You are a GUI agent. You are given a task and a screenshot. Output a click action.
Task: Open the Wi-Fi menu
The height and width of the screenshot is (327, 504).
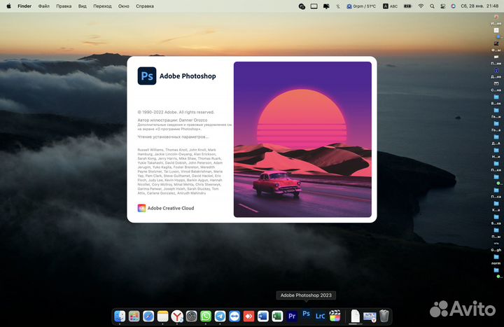421,6
